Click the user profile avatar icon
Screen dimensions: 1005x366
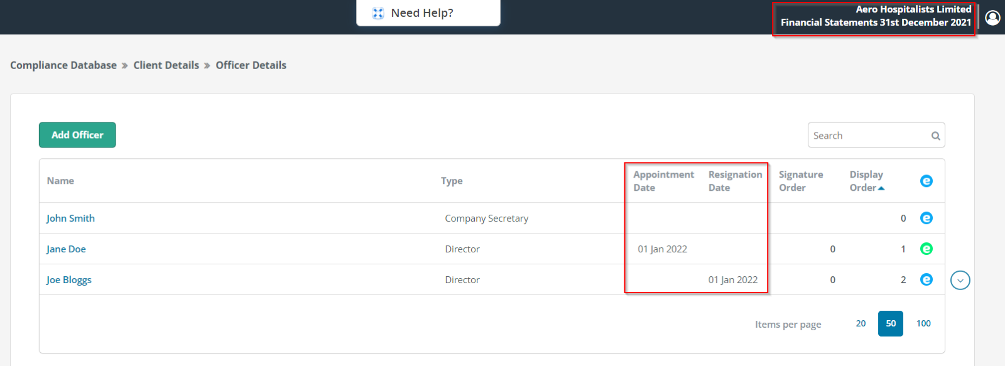point(992,18)
